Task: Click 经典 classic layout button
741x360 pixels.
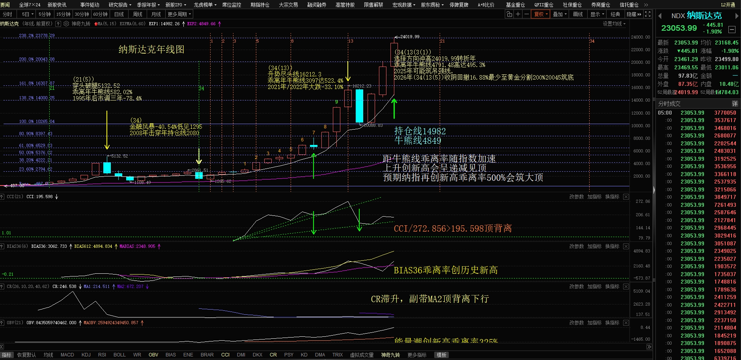Action: pyautogui.click(x=615, y=14)
